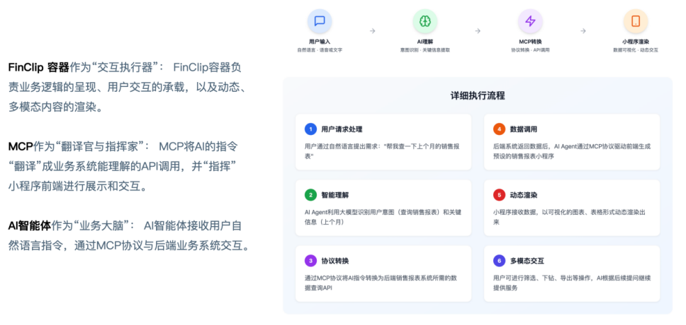
Task: Click the AI理解 brain icon
Action: (424, 21)
